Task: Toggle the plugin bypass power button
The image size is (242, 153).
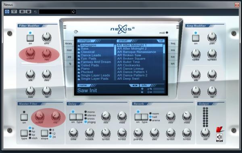Action: coord(7,12)
